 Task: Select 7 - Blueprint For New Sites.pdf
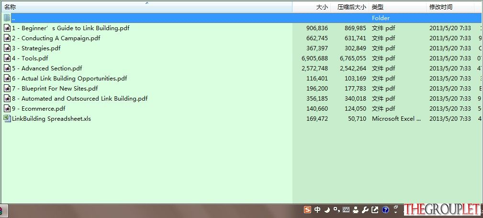pyautogui.click(x=55, y=89)
